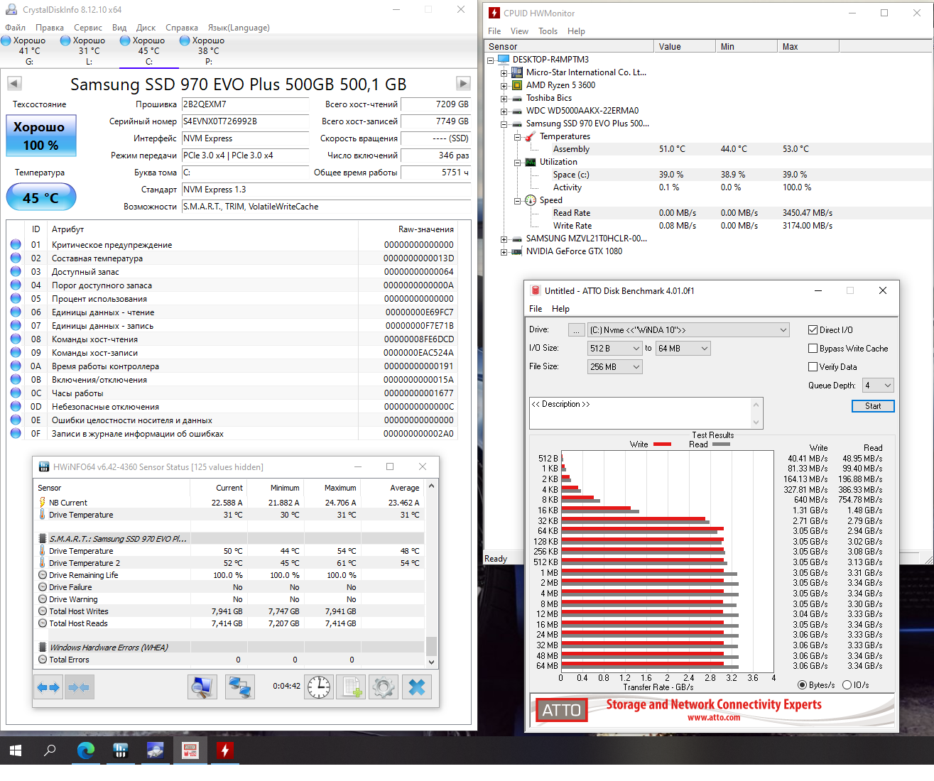Click the 45 °C temperature button in CrystalDiskInfo
934x781 pixels.
click(41, 197)
